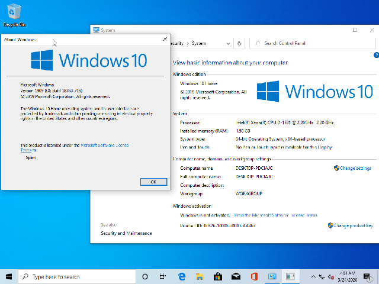
Task: Open Cortana from the taskbar
Action: (144, 277)
